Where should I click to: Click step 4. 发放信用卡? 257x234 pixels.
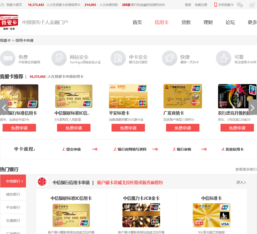[x=232, y=149]
